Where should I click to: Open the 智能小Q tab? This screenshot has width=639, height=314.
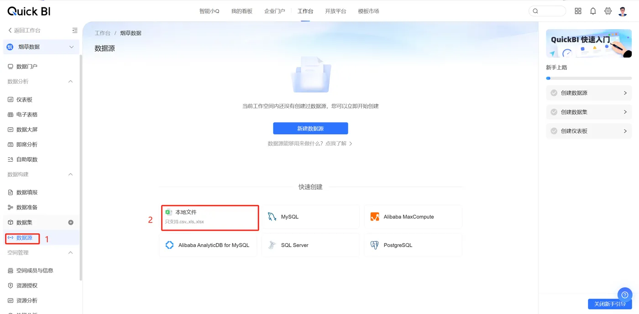pyautogui.click(x=210, y=11)
